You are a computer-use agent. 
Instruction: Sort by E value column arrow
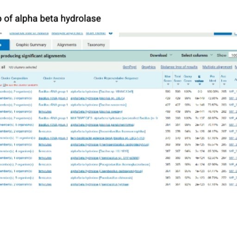tap(200, 84)
